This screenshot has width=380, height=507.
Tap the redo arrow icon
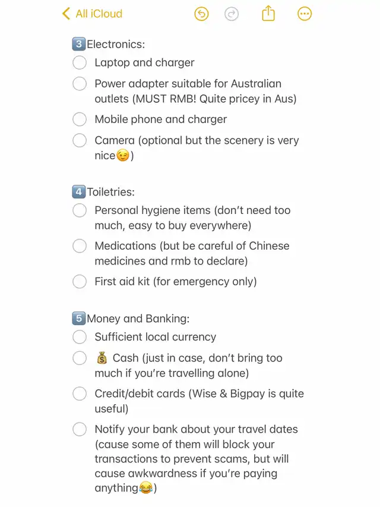point(232,14)
